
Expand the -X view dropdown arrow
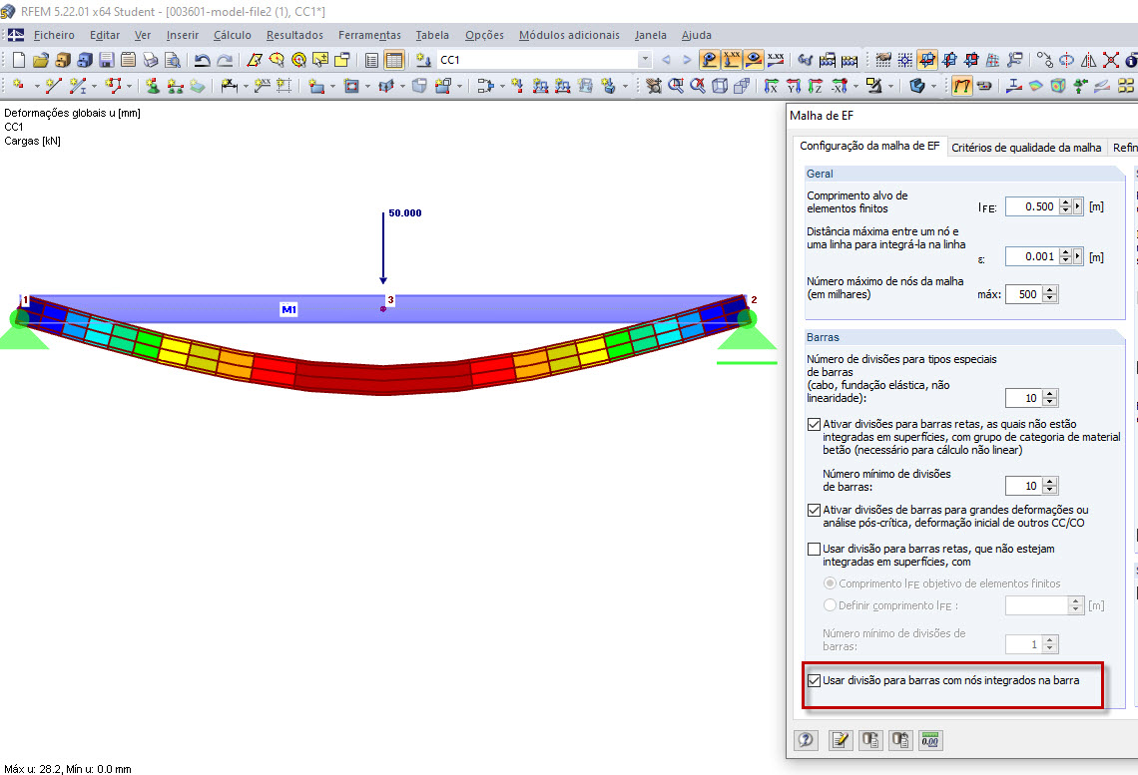pos(855,87)
